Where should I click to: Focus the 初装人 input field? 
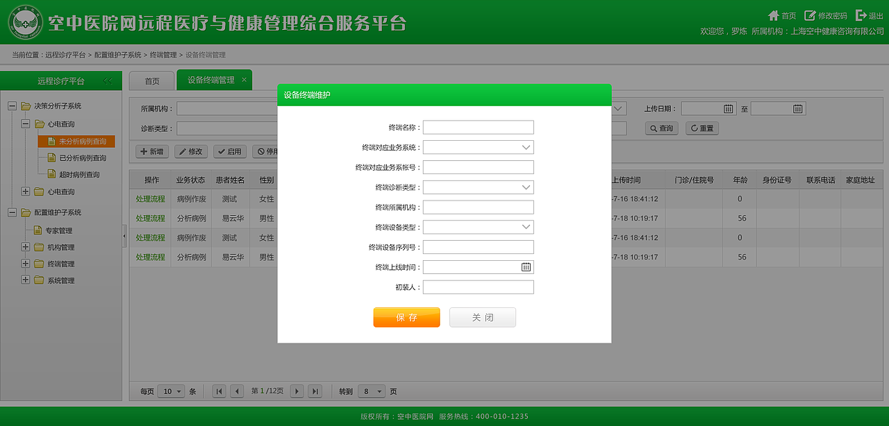tap(479, 287)
